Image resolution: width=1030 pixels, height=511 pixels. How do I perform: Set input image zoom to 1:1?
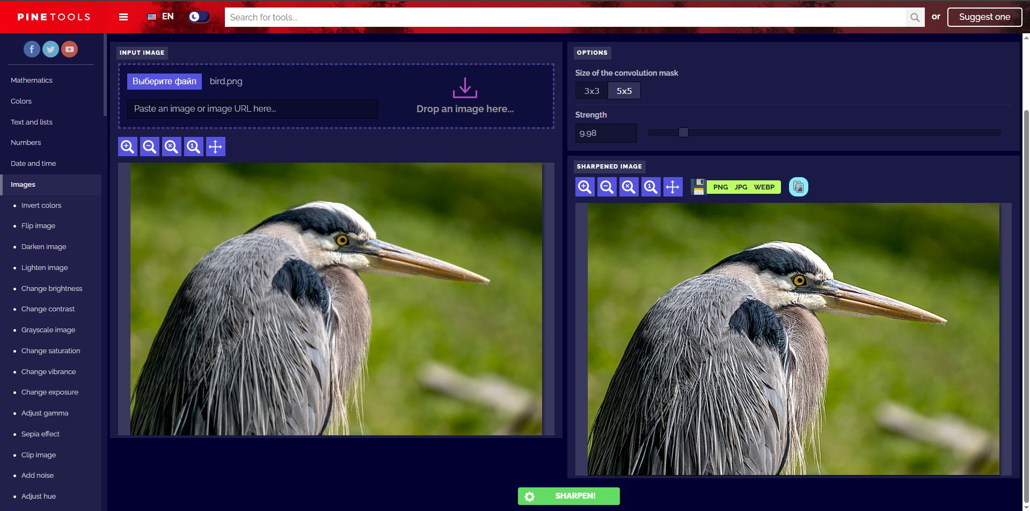pos(193,146)
